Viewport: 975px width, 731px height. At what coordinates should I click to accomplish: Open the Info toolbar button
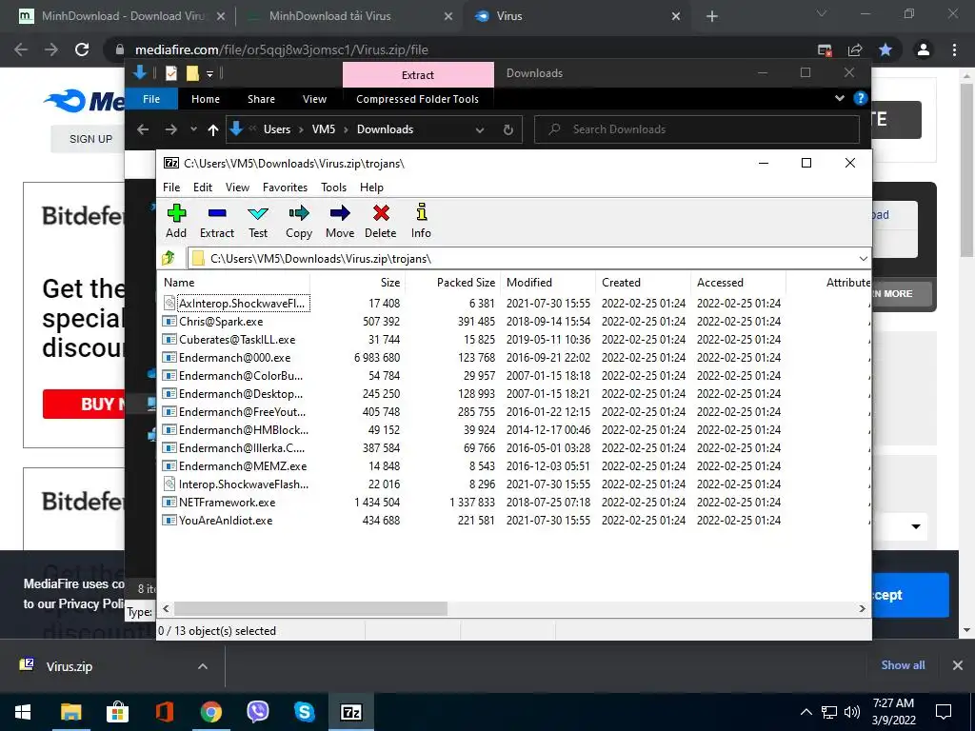pos(421,221)
